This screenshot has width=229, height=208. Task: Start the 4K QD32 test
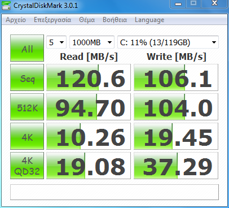[x=27, y=166]
